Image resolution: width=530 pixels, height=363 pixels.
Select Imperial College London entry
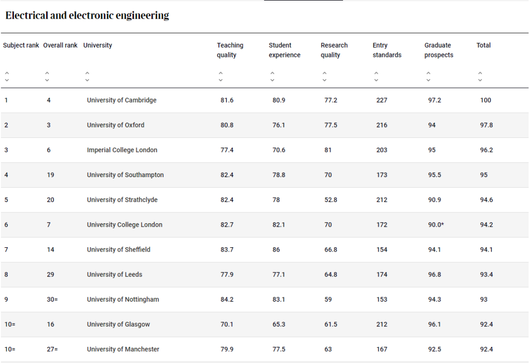(122, 150)
